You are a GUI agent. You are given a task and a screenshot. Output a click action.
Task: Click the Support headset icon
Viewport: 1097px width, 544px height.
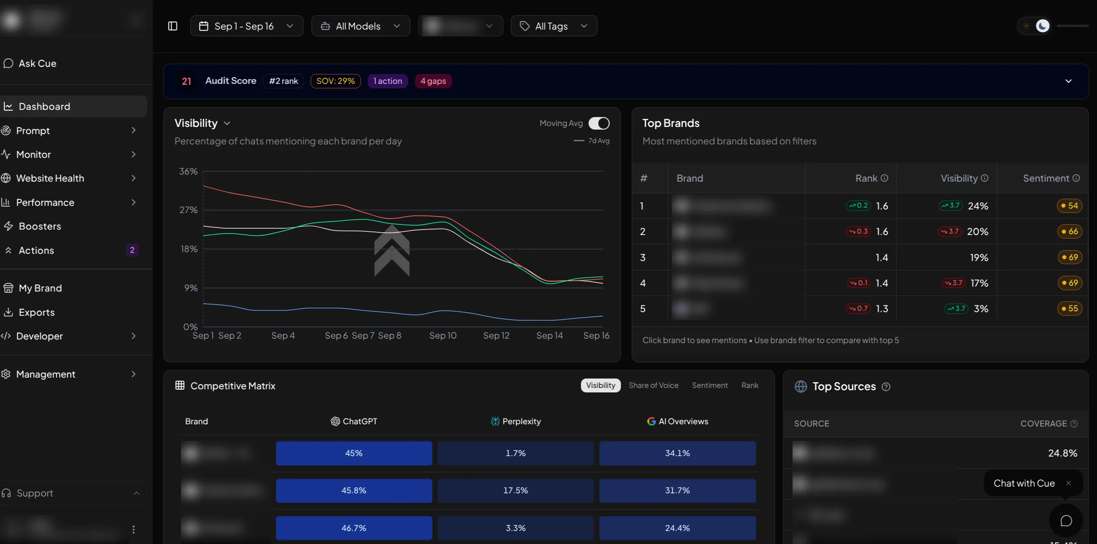click(x=6, y=493)
